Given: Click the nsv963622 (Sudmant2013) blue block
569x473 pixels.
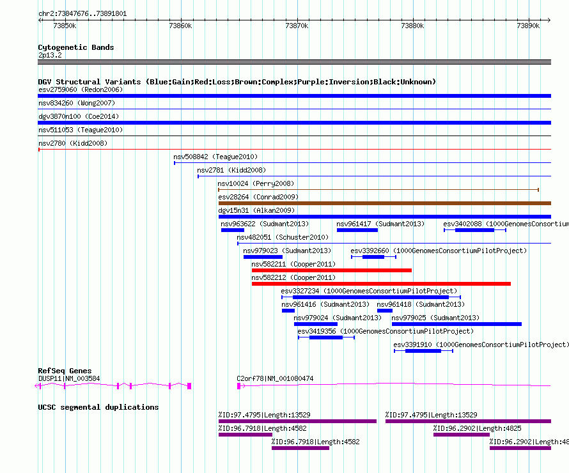Looking at the screenshot, I should pos(233,230).
